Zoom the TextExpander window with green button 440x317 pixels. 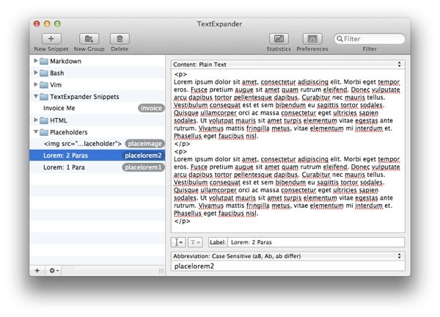[57, 24]
